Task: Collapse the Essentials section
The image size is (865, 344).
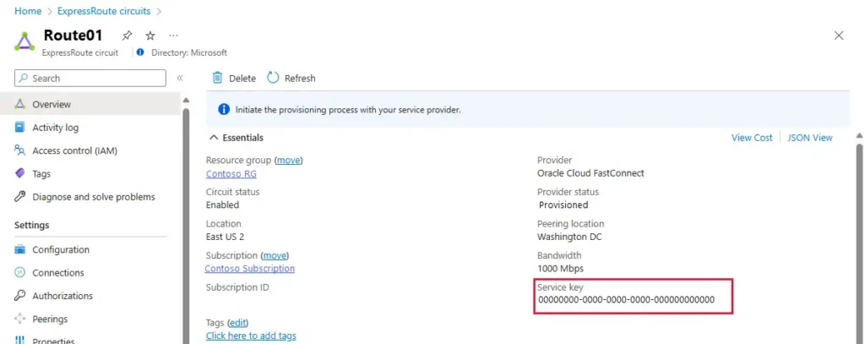Action: click(x=214, y=138)
